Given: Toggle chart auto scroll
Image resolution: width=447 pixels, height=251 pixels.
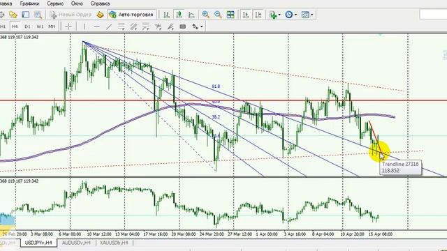Looking at the screenshot, I should 246,15.
